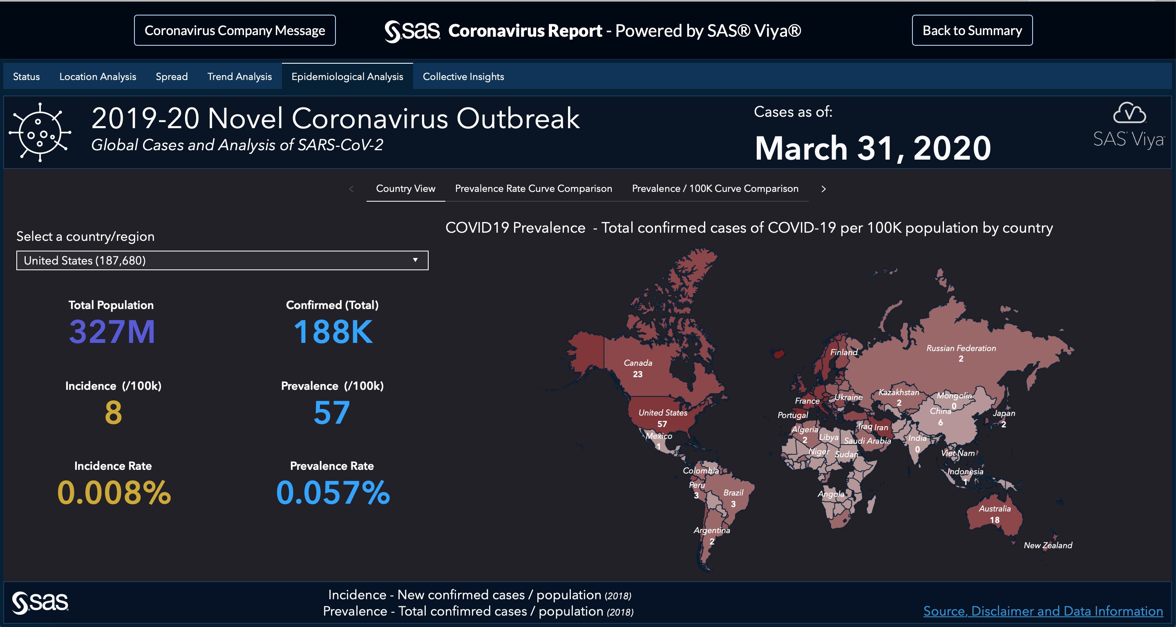1176x627 pixels.
Task: Click the Russian Federation map region
Action: (x=961, y=353)
